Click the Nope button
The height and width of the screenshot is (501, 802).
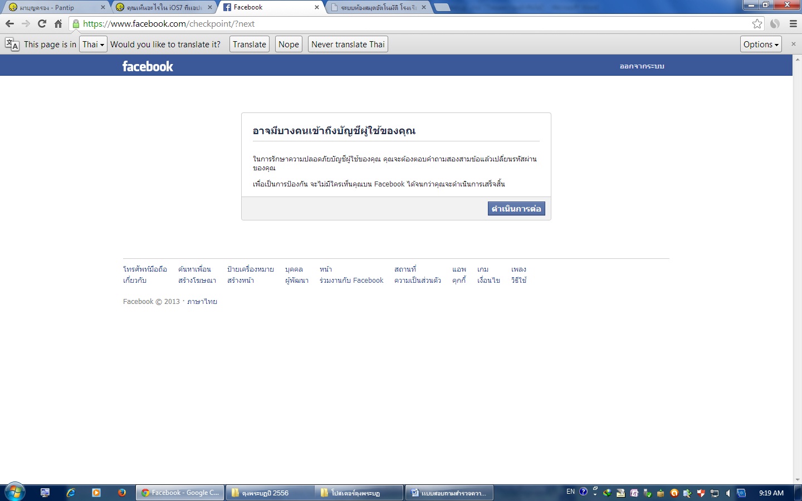tap(288, 45)
